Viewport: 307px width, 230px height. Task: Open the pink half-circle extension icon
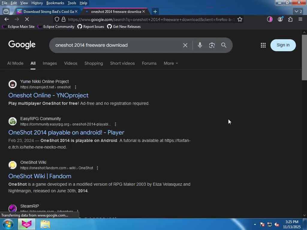coord(270,19)
